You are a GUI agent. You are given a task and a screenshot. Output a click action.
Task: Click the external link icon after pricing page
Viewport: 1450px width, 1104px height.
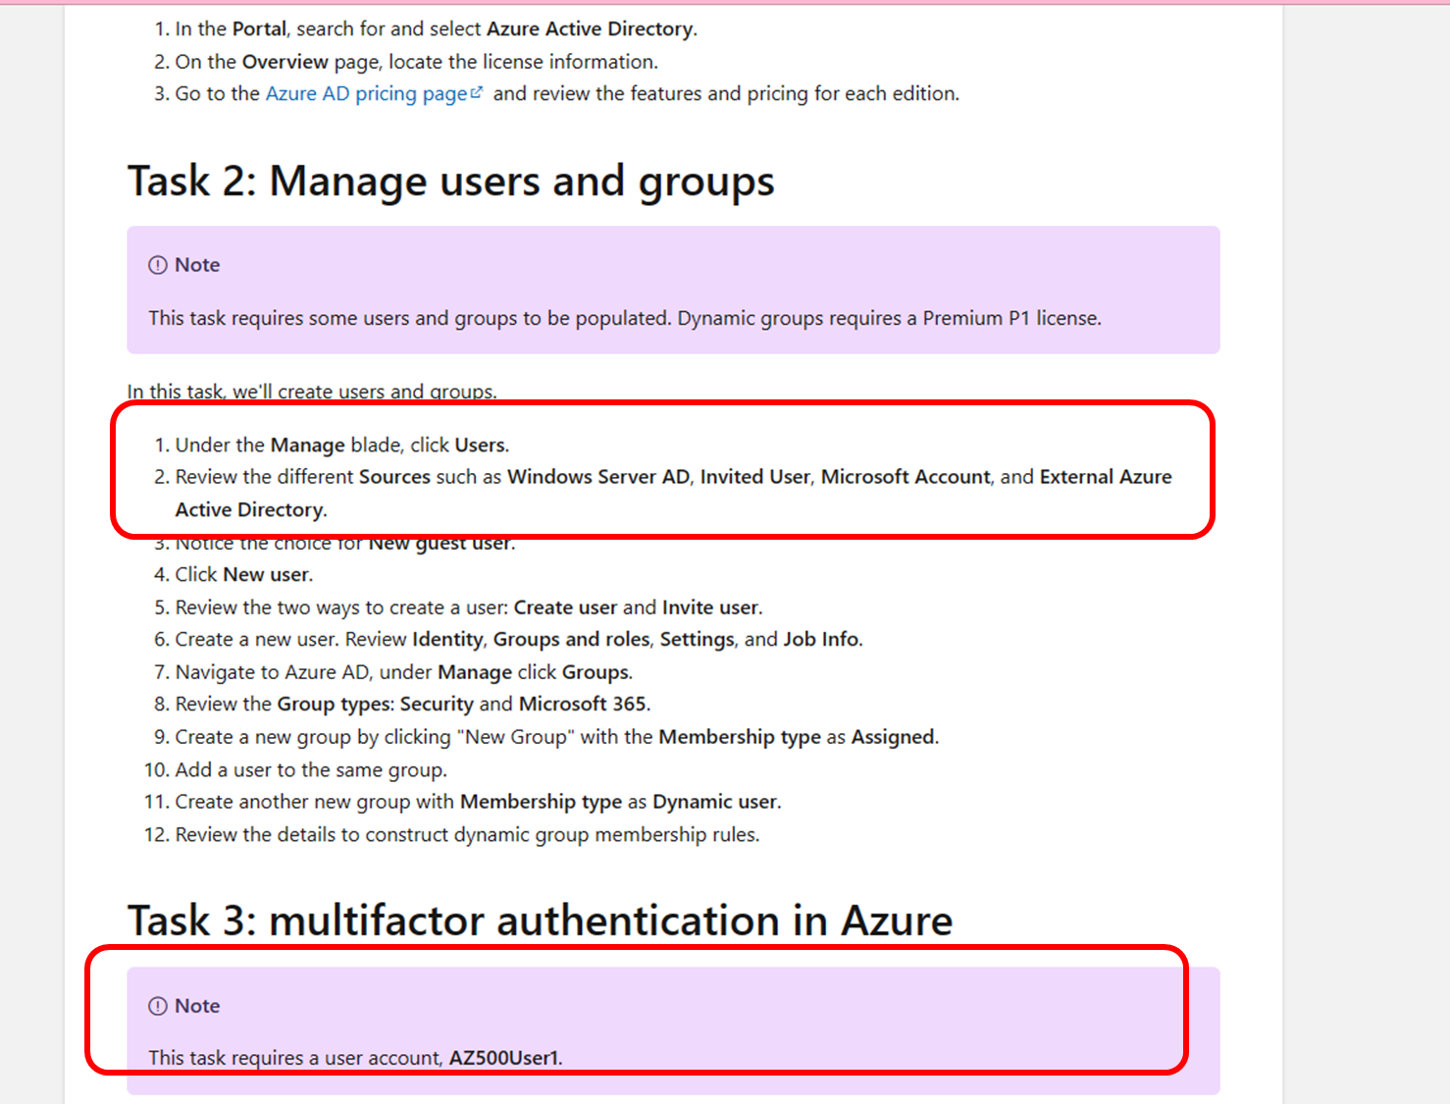coord(477,92)
